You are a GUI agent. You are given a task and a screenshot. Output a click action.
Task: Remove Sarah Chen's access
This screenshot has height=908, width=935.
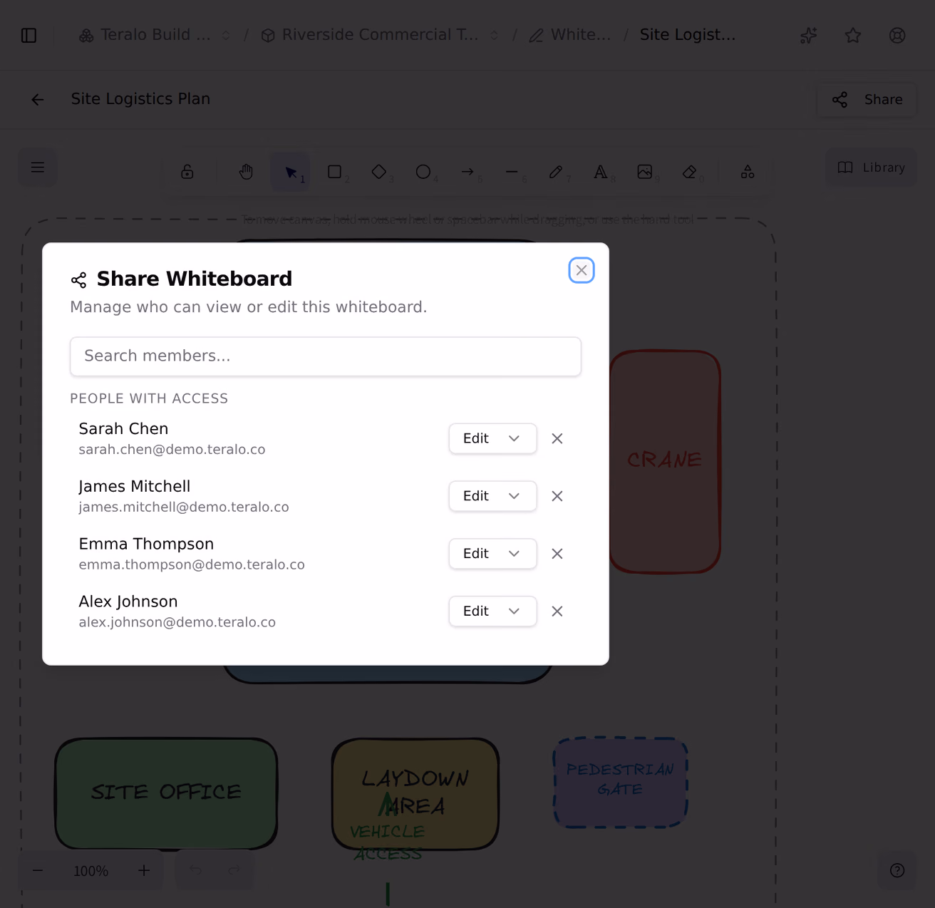click(x=557, y=438)
